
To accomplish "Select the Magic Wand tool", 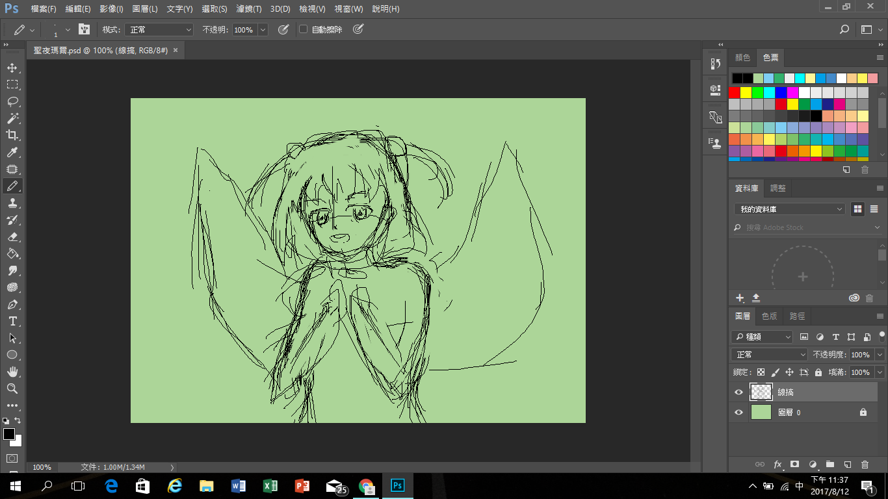I will click(12, 118).
